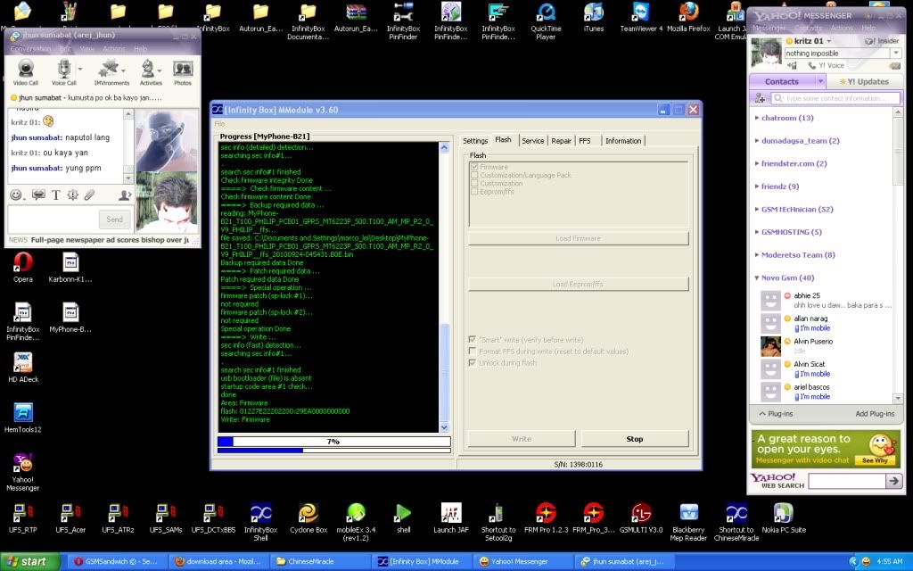Switch to FFS tab in MModule
Screen dimensions: 913x571
(x=585, y=141)
